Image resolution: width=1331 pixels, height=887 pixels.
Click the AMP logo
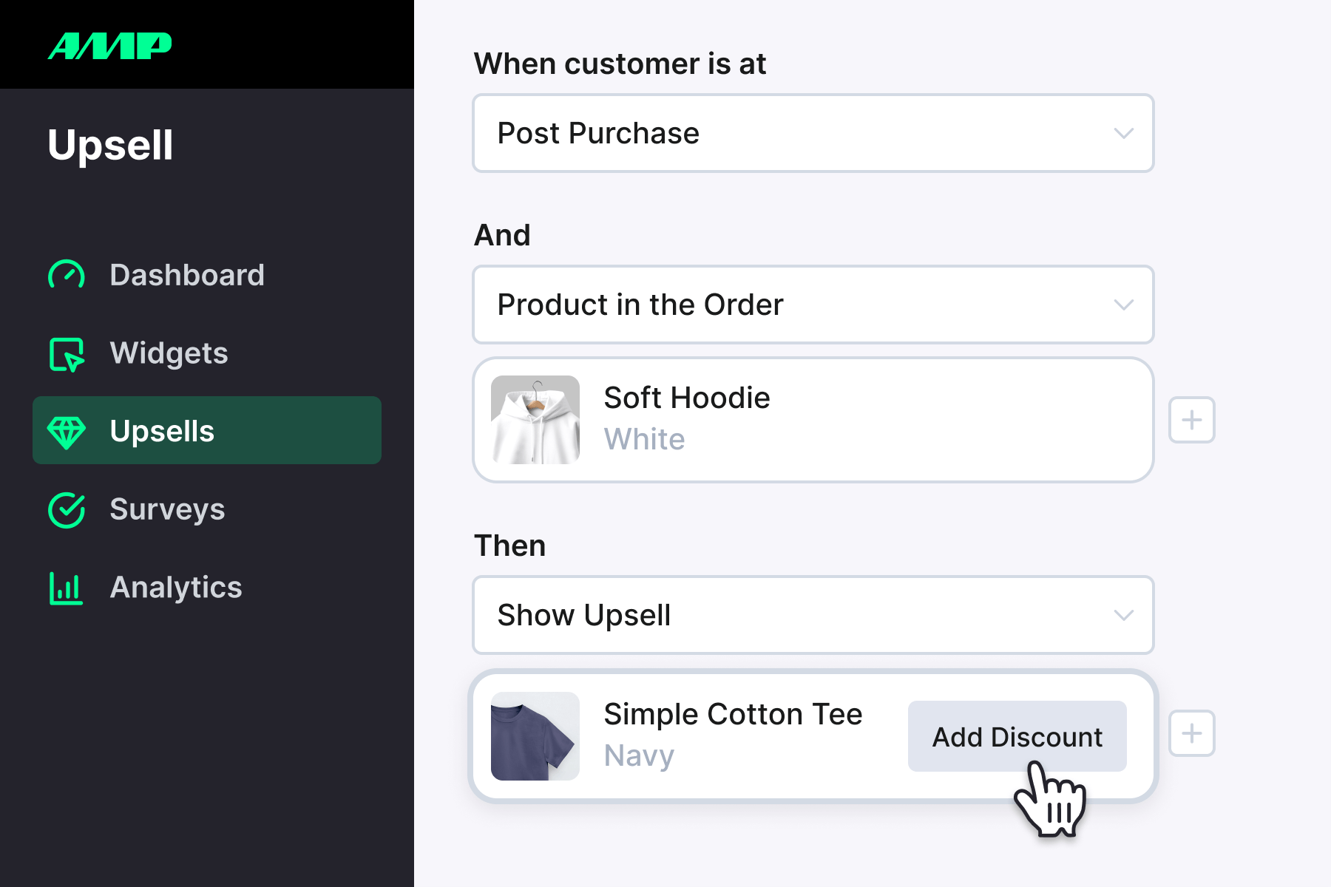click(109, 44)
